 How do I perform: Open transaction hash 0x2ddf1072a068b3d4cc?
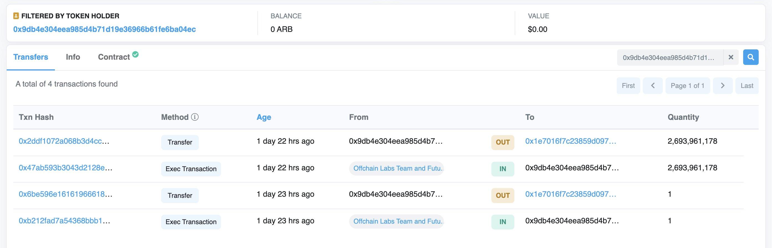[64, 141]
